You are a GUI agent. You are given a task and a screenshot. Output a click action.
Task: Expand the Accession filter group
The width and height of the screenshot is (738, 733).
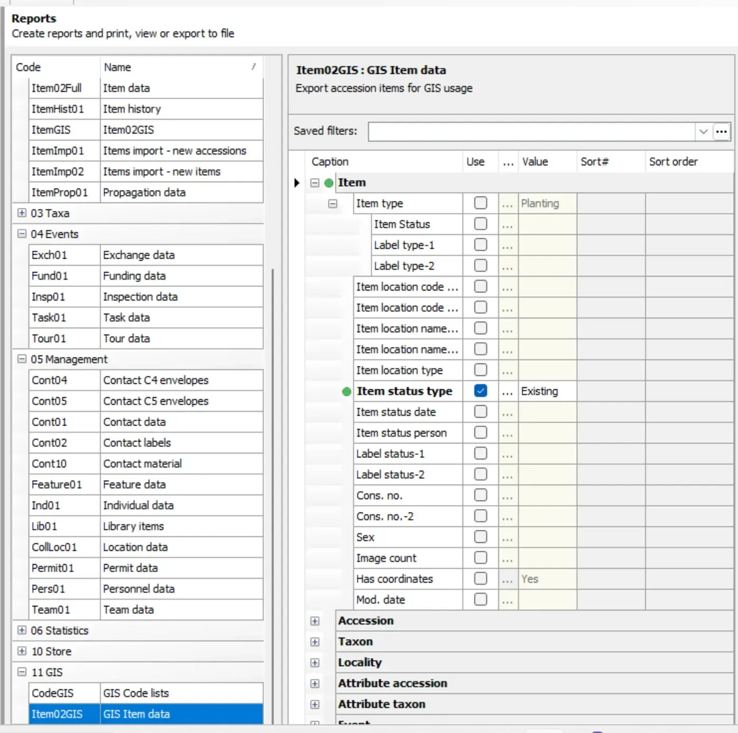tap(315, 621)
